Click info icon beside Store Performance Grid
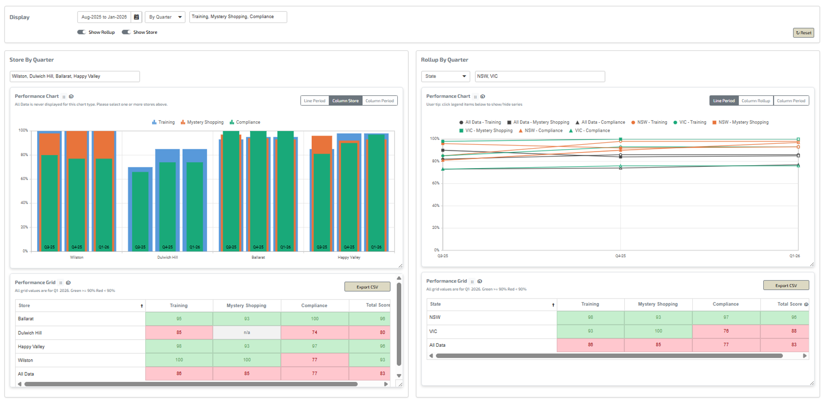822x400 pixels. tap(68, 283)
